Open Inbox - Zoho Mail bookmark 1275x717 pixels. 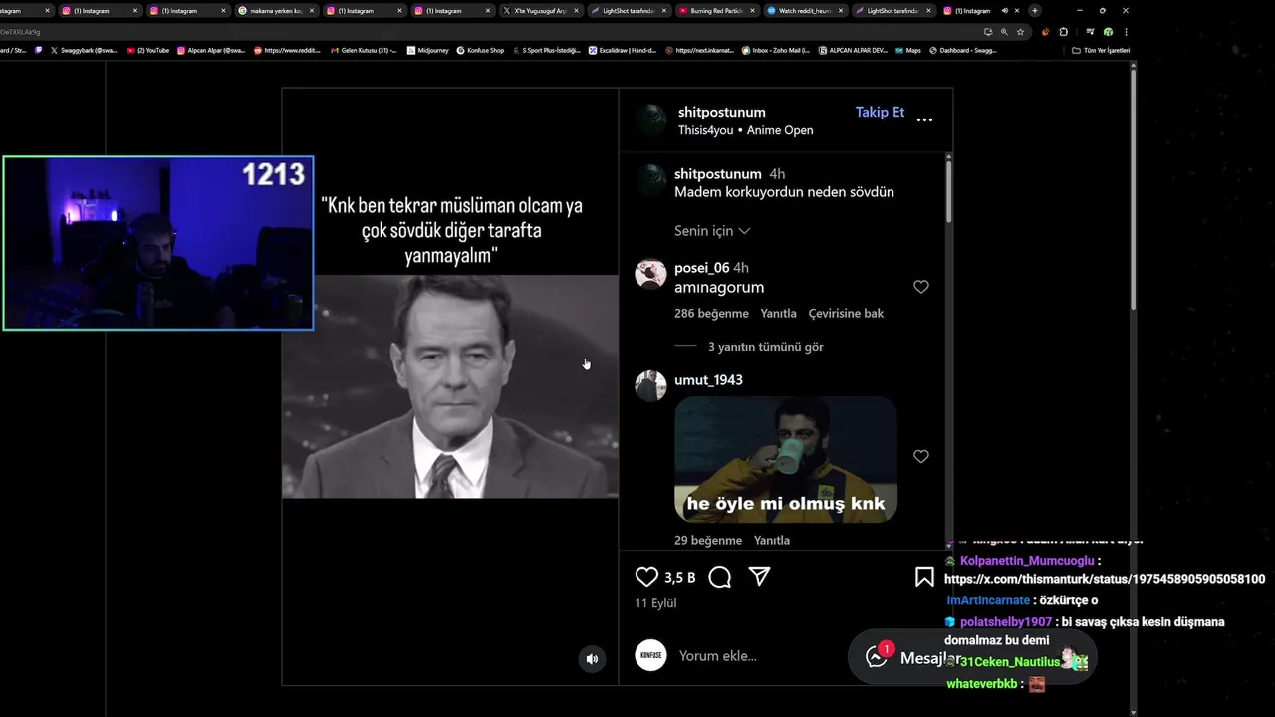(775, 50)
